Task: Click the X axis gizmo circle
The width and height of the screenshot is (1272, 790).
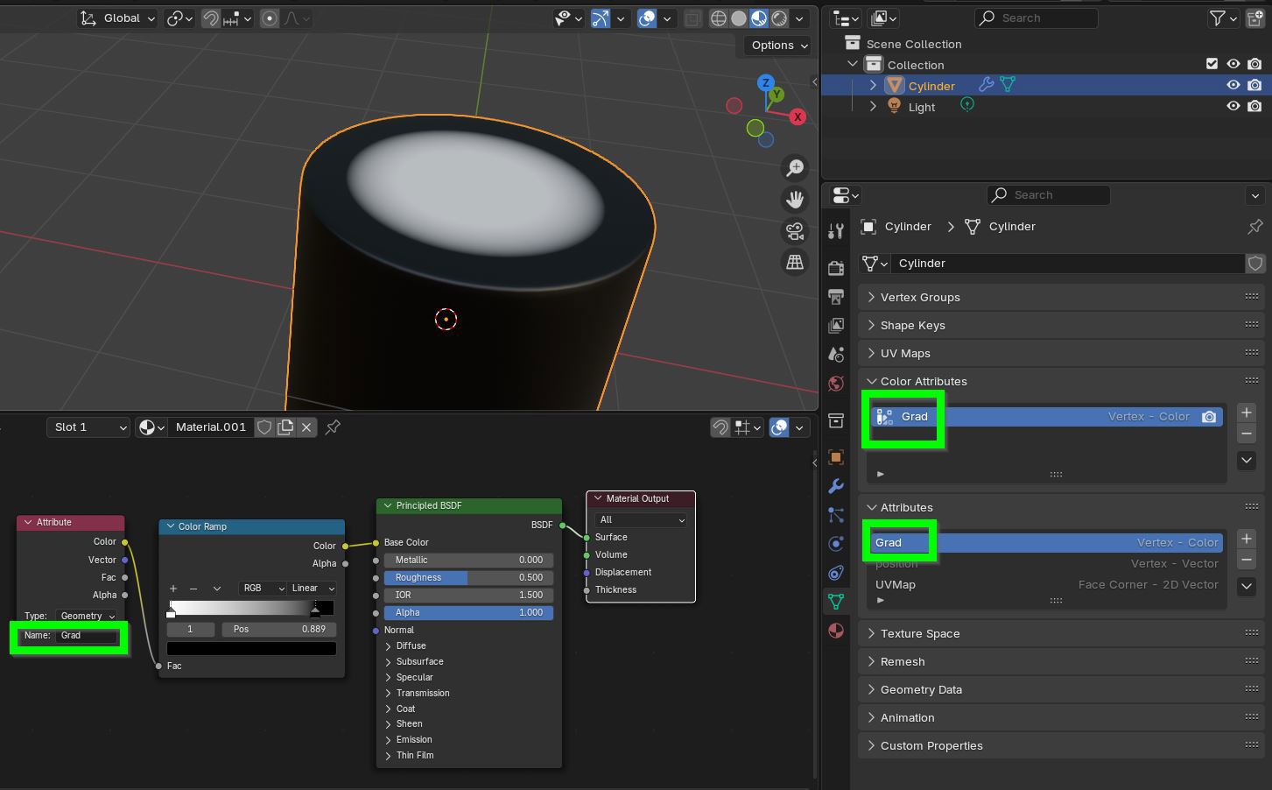Action: click(x=798, y=116)
